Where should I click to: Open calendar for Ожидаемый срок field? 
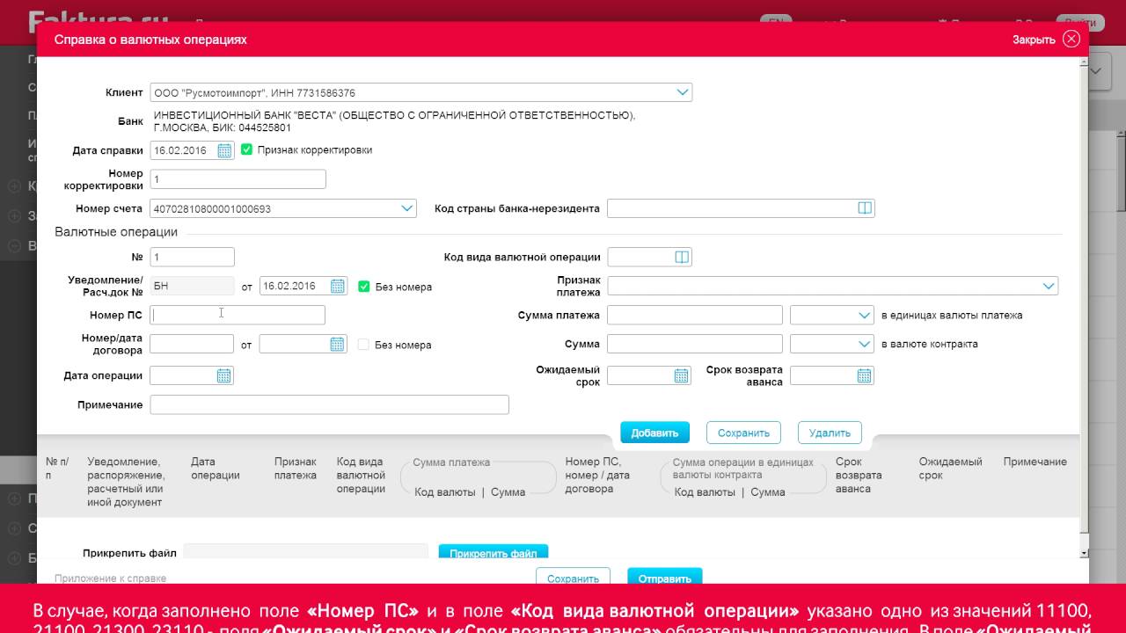point(681,376)
